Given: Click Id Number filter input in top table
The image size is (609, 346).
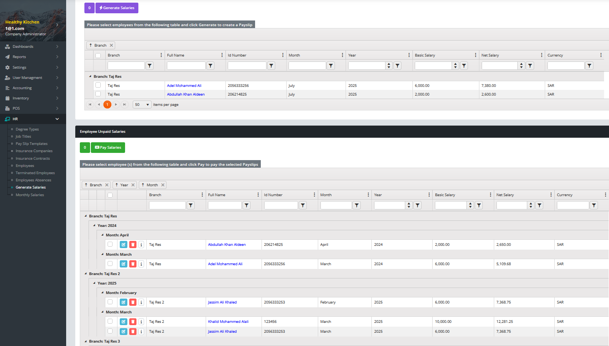Looking at the screenshot, I should (x=247, y=66).
